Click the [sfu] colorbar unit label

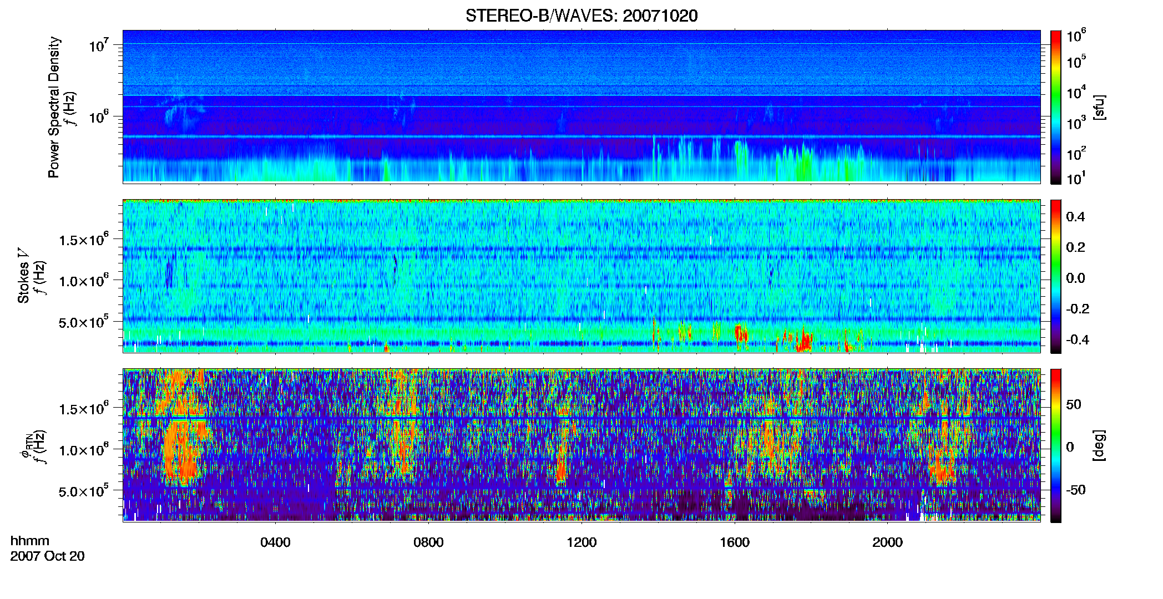point(1099,107)
